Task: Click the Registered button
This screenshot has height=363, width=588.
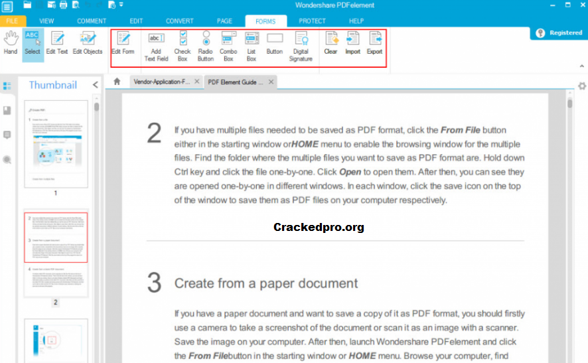Action: click(x=559, y=33)
